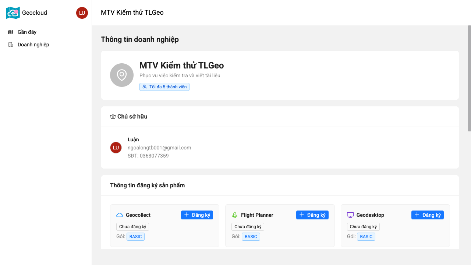Click the Geodesktop monitor icon

tap(350, 215)
